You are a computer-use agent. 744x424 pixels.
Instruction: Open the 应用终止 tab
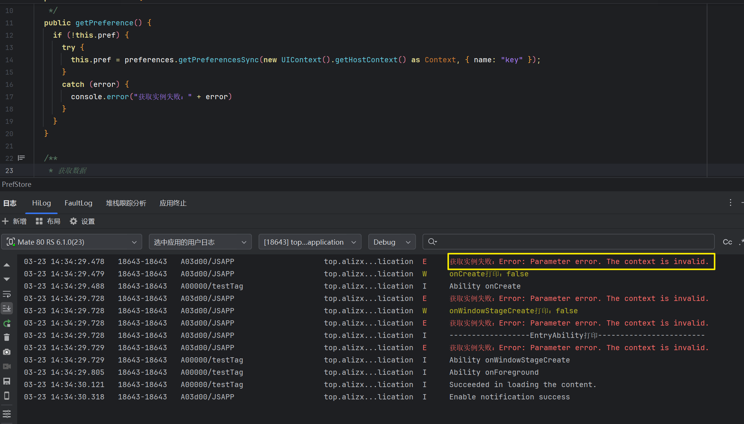click(173, 203)
